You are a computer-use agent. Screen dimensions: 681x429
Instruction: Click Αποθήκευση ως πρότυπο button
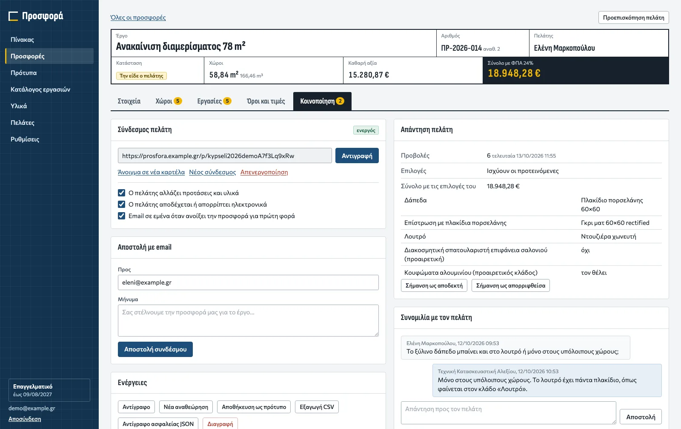[254, 407]
